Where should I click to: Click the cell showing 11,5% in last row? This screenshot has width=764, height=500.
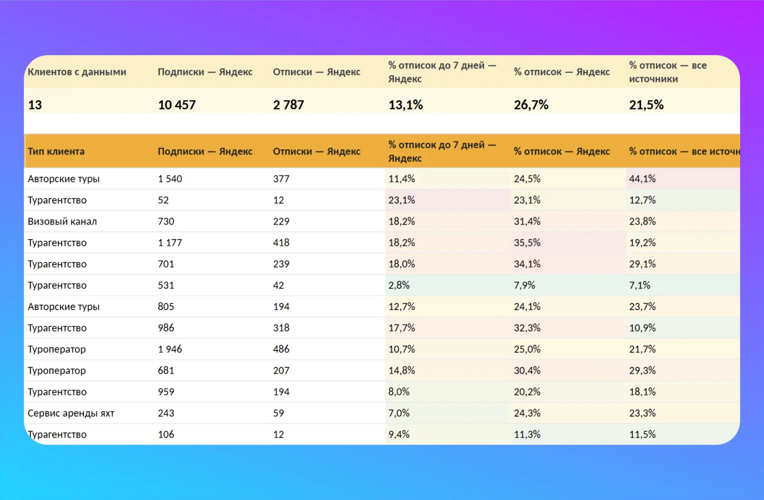tap(642, 434)
